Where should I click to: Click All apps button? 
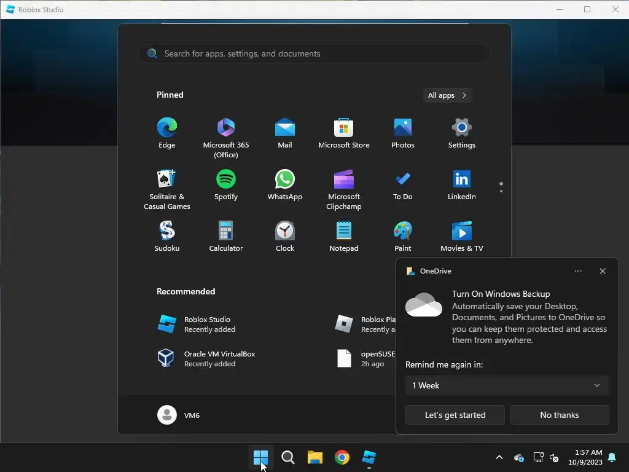[447, 95]
